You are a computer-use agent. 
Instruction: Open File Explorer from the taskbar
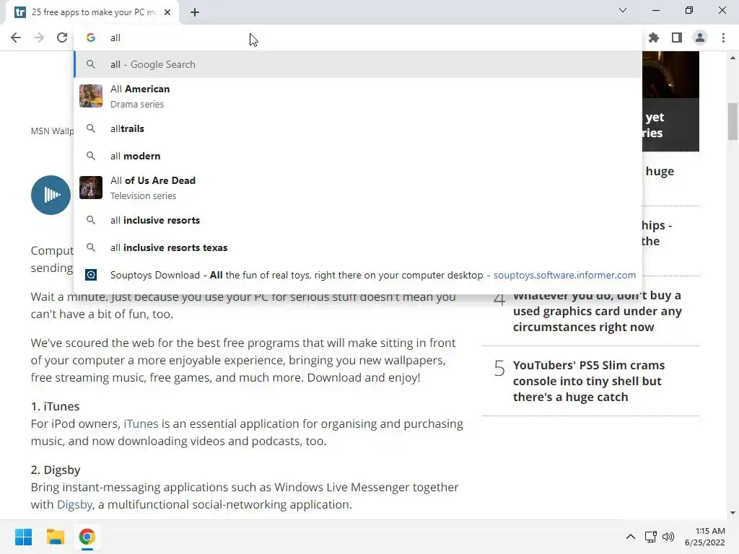click(55, 537)
